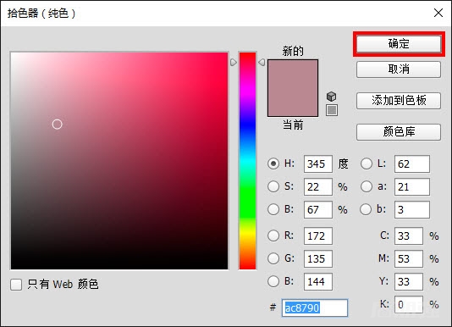Click the L field showing 62
The image size is (452, 327).
[412, 164]
